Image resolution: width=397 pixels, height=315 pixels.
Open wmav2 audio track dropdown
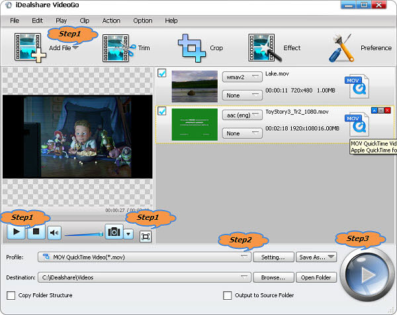242,77
